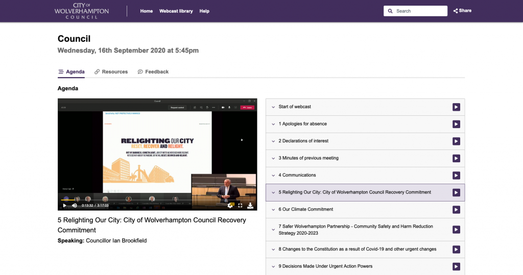The width and height of the screenshot is (523, 275).
Task: Select '4 Communications' agenda text
Action: (x=297, y=175)
